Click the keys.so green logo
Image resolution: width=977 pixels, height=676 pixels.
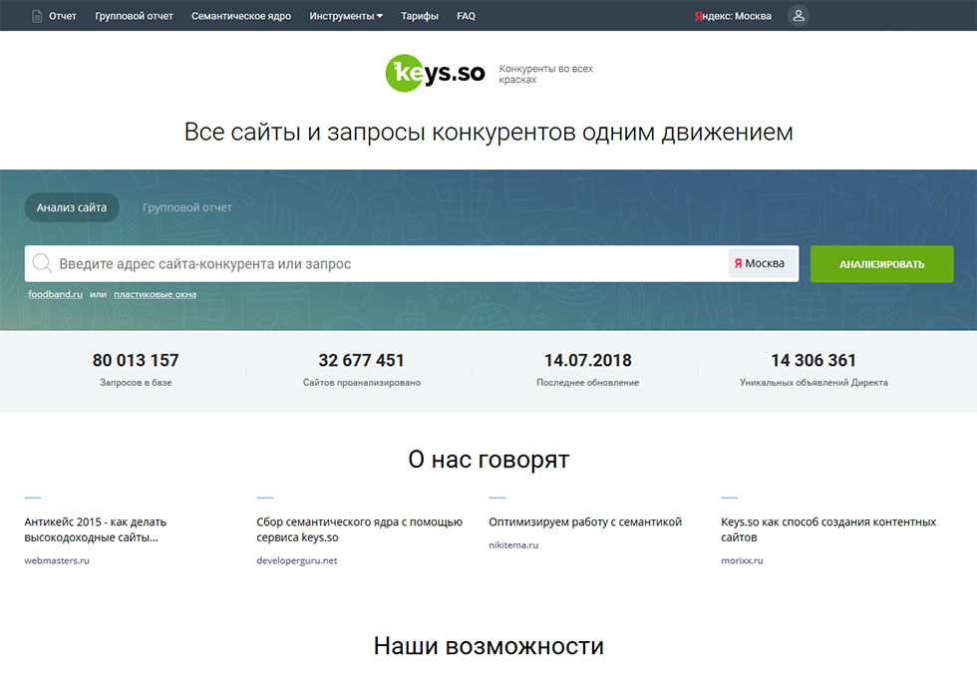(x=435, y=74)
